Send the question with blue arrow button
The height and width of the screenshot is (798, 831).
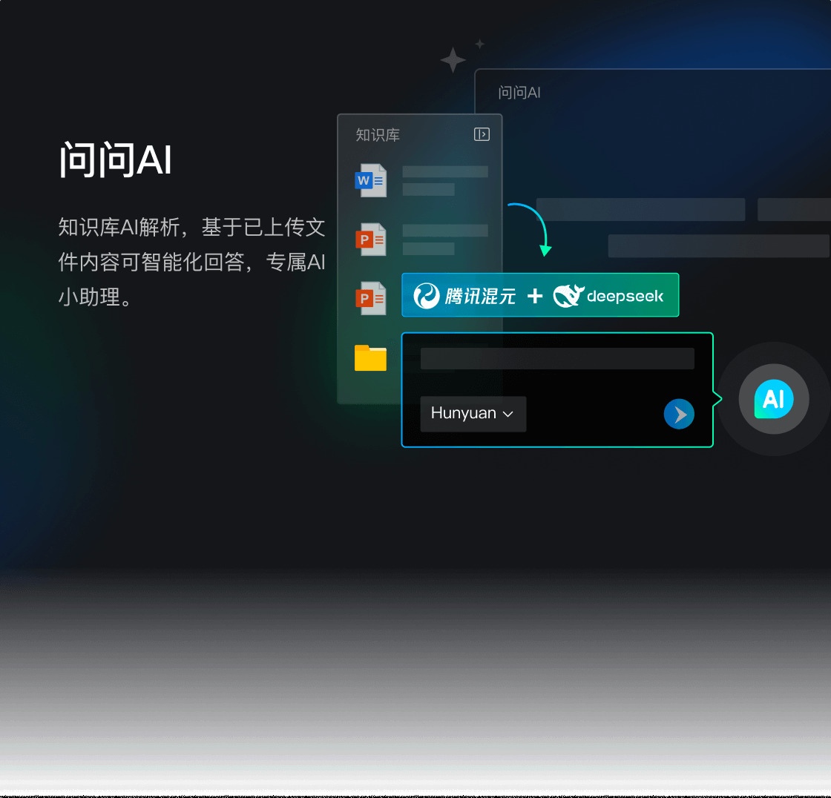(679, 414)
